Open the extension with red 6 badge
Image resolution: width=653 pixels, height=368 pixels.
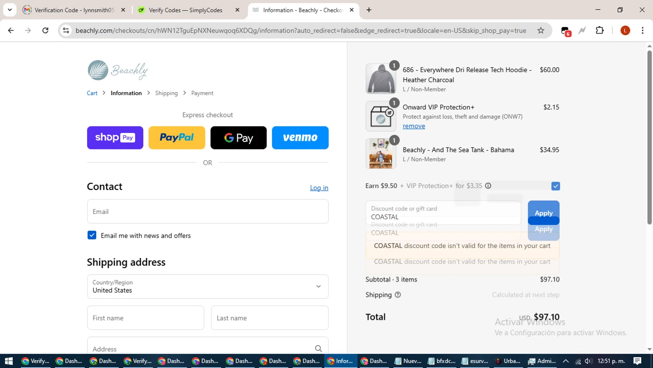(x=565, y=31)
